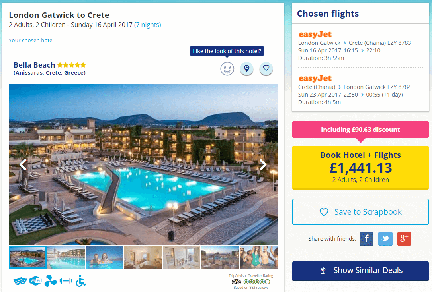Show the previous hotel photo

click(23, 165)
